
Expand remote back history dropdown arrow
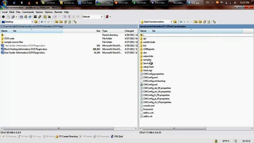point(184,22)
